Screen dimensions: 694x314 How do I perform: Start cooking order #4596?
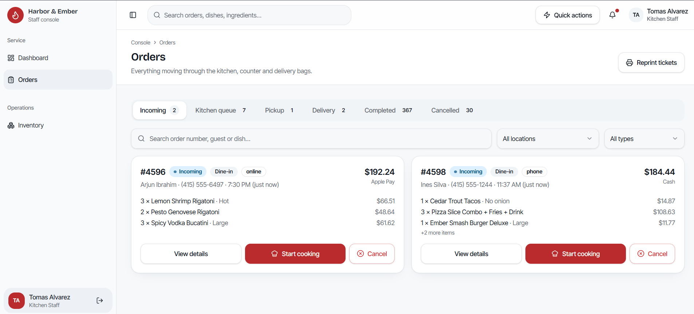[x=295, y=254]
